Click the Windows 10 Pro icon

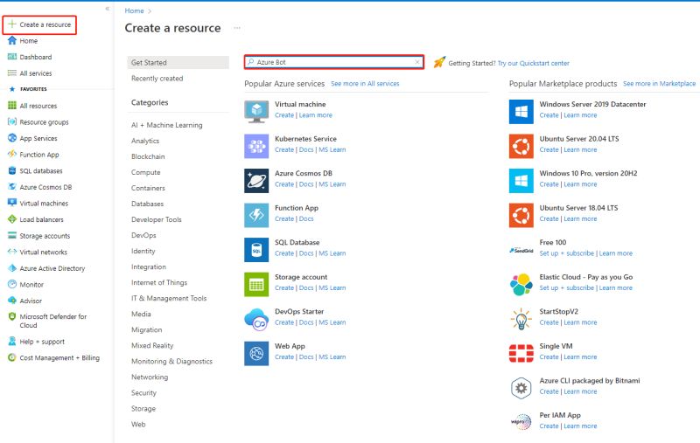(521, 181)
